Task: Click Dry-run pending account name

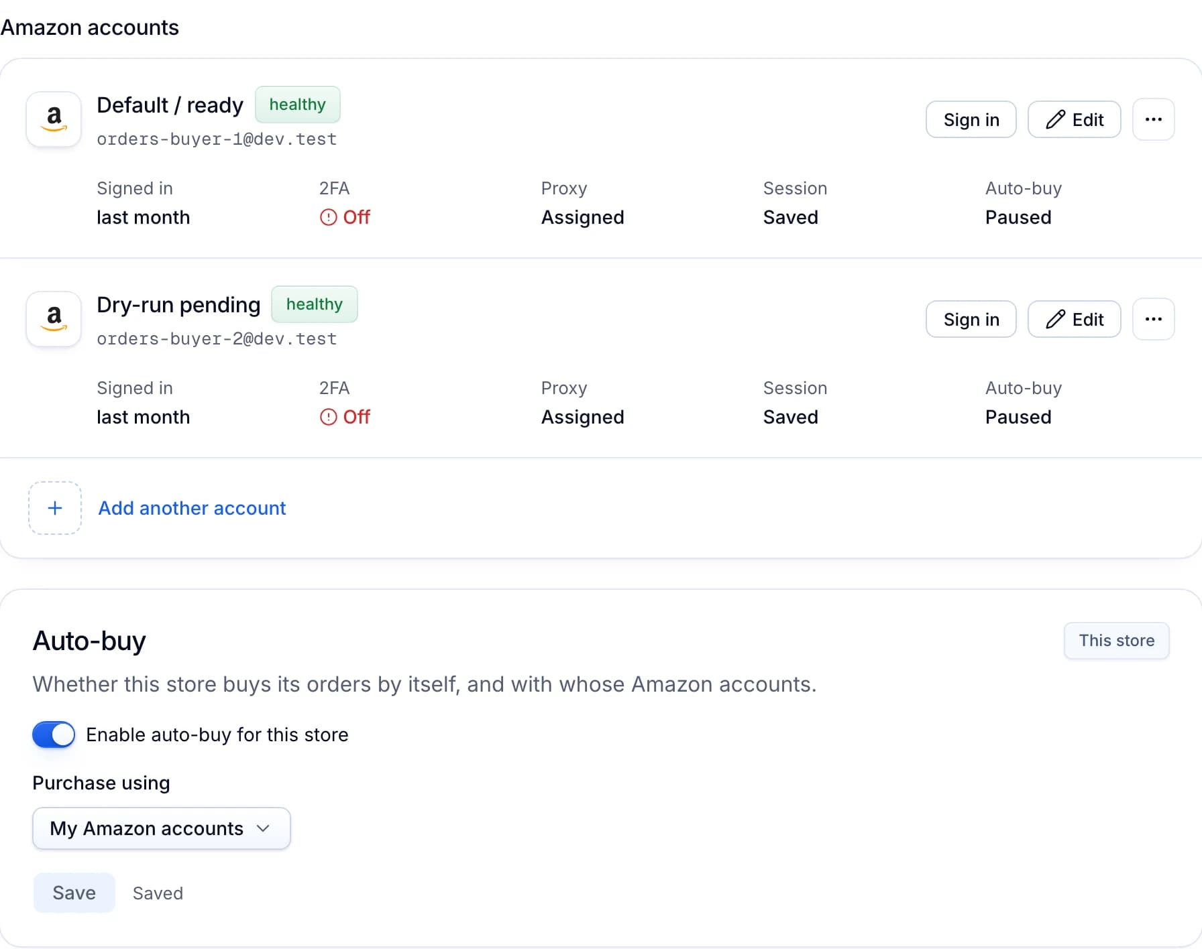Action: click(x=178, y=305)
